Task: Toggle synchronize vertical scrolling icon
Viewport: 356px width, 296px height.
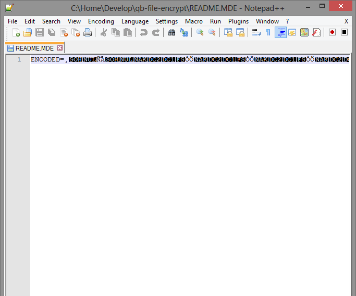Action: 228,32
